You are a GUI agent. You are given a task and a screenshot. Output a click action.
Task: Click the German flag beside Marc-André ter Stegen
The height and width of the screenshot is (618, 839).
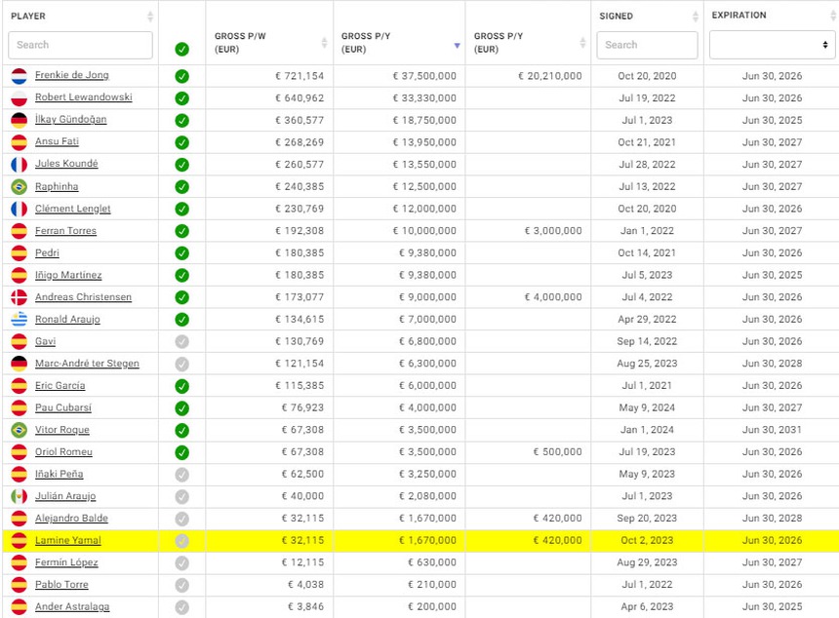19,364
